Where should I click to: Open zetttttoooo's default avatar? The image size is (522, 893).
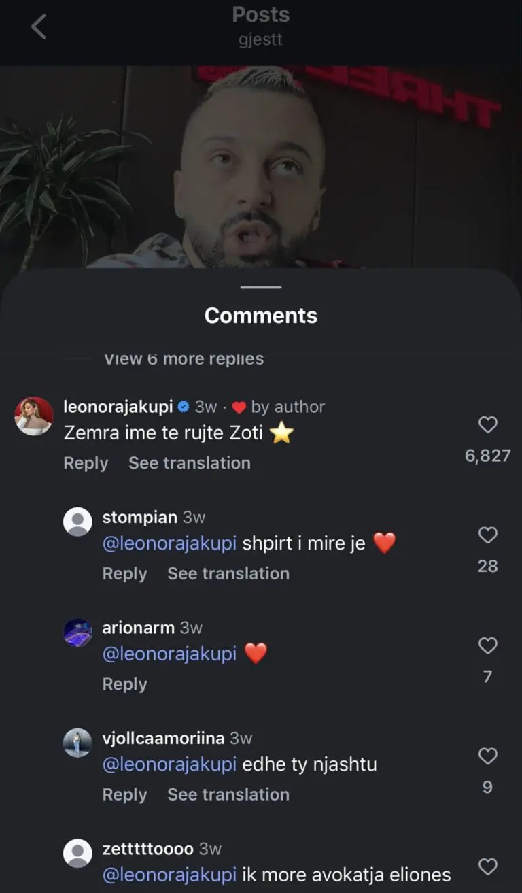coord(77,854)
